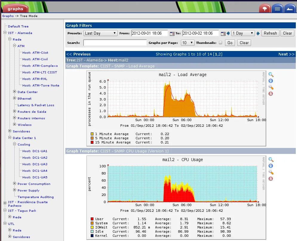Zoom the Load Average graph using magnifier icon
The image size is (297, 241).
271,75
